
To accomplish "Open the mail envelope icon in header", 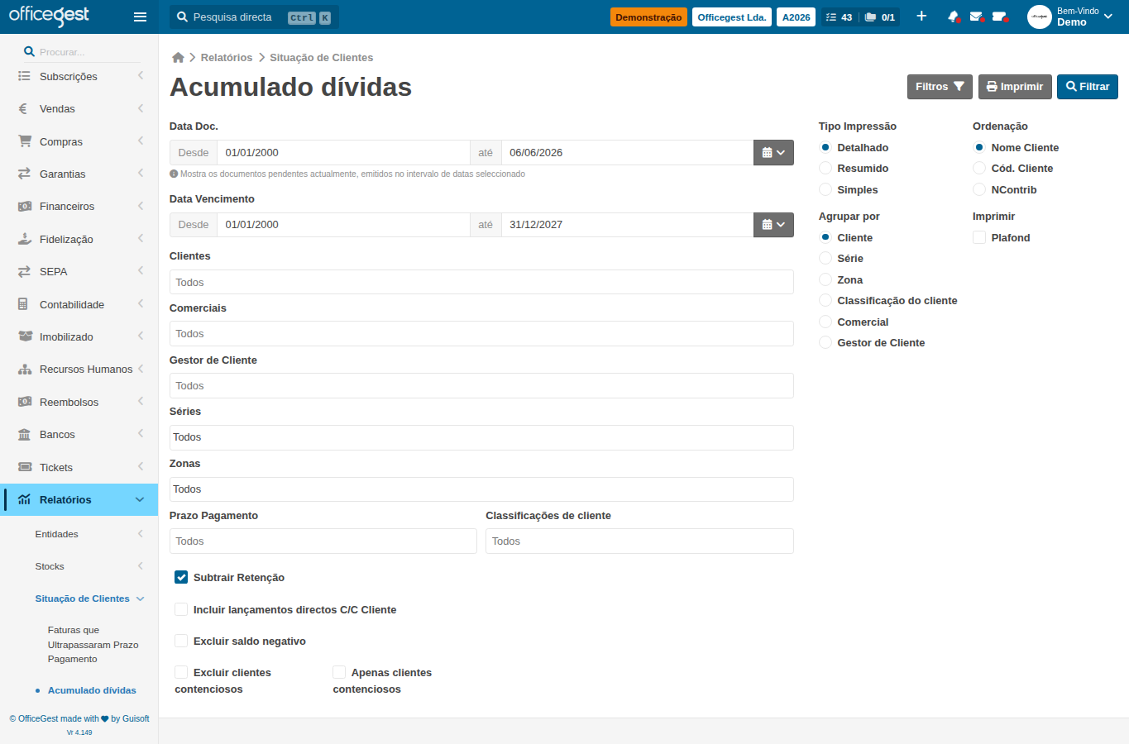I will click(976, 17).
